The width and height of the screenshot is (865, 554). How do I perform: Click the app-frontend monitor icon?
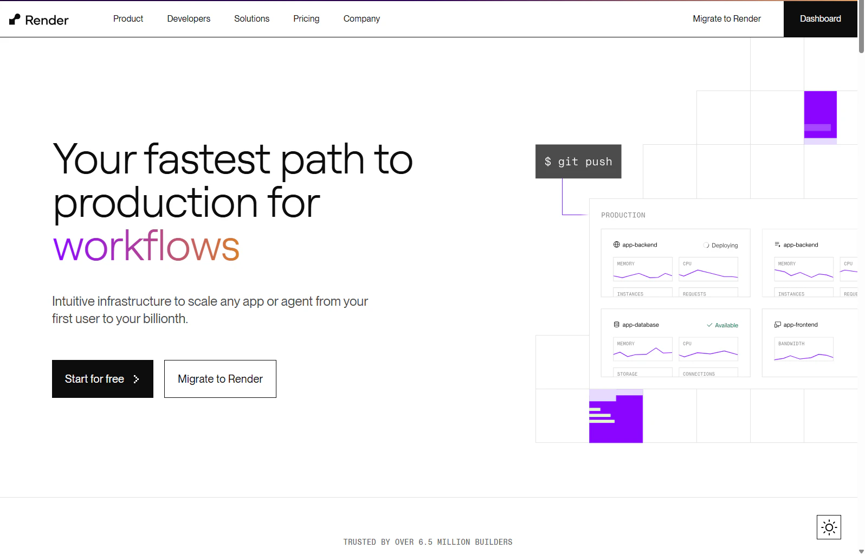(777, 325)
